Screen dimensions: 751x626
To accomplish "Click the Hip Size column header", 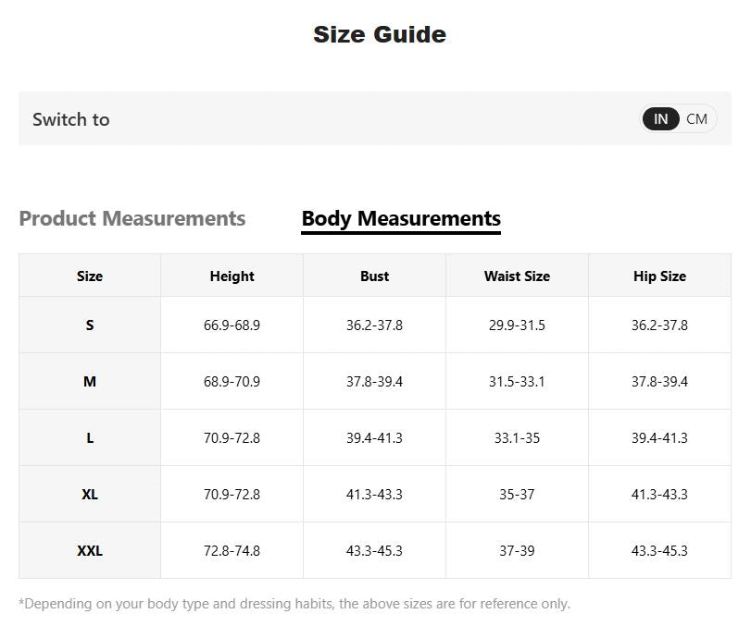I will (659, 276).
